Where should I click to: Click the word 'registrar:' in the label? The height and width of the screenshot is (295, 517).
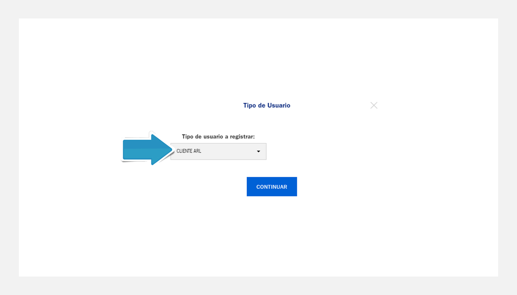[x=242, y=137]
